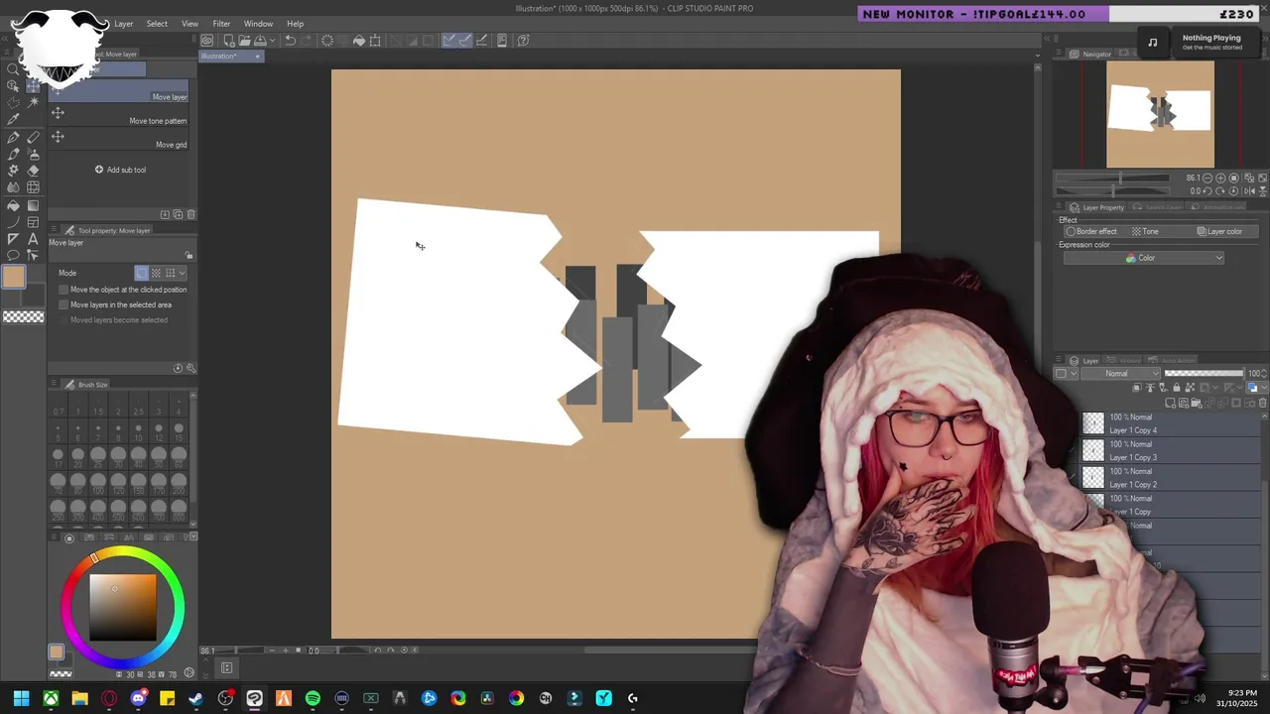Toggle Layer color effect
This screenshot has height=714, width=1270.
(1219, 231)
